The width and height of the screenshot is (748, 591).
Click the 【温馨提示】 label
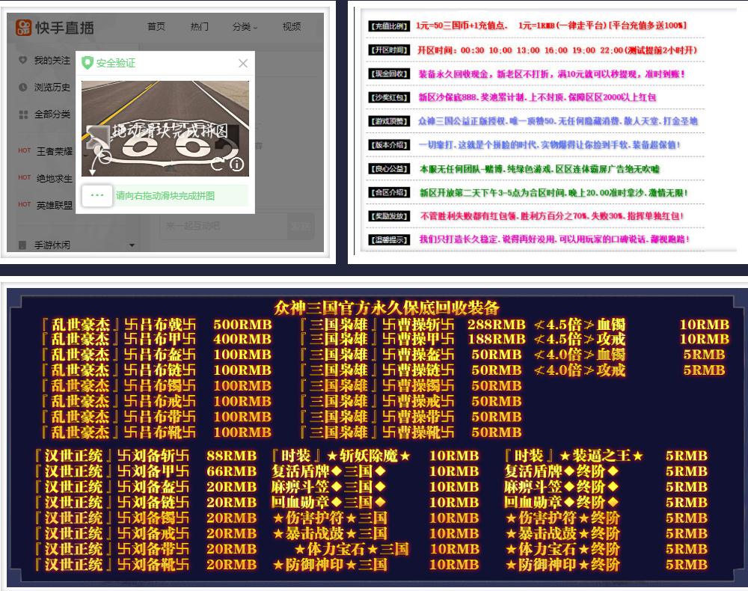pyautogui.click(x=389, y=239)
